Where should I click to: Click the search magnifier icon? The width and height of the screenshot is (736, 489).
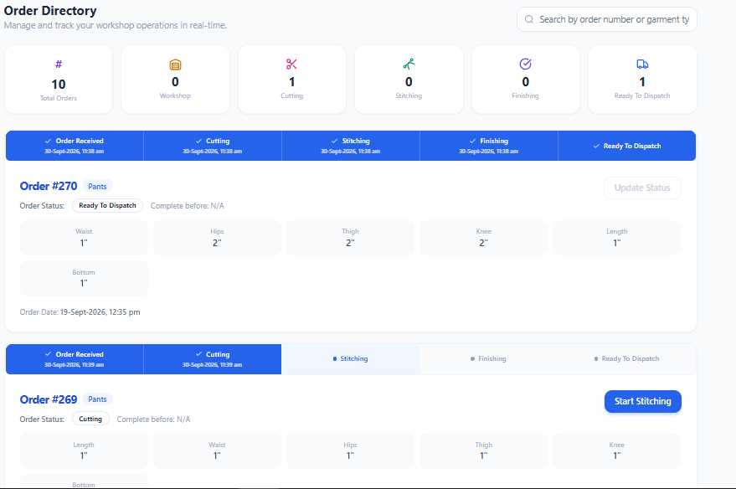click(x=529, y=19)
